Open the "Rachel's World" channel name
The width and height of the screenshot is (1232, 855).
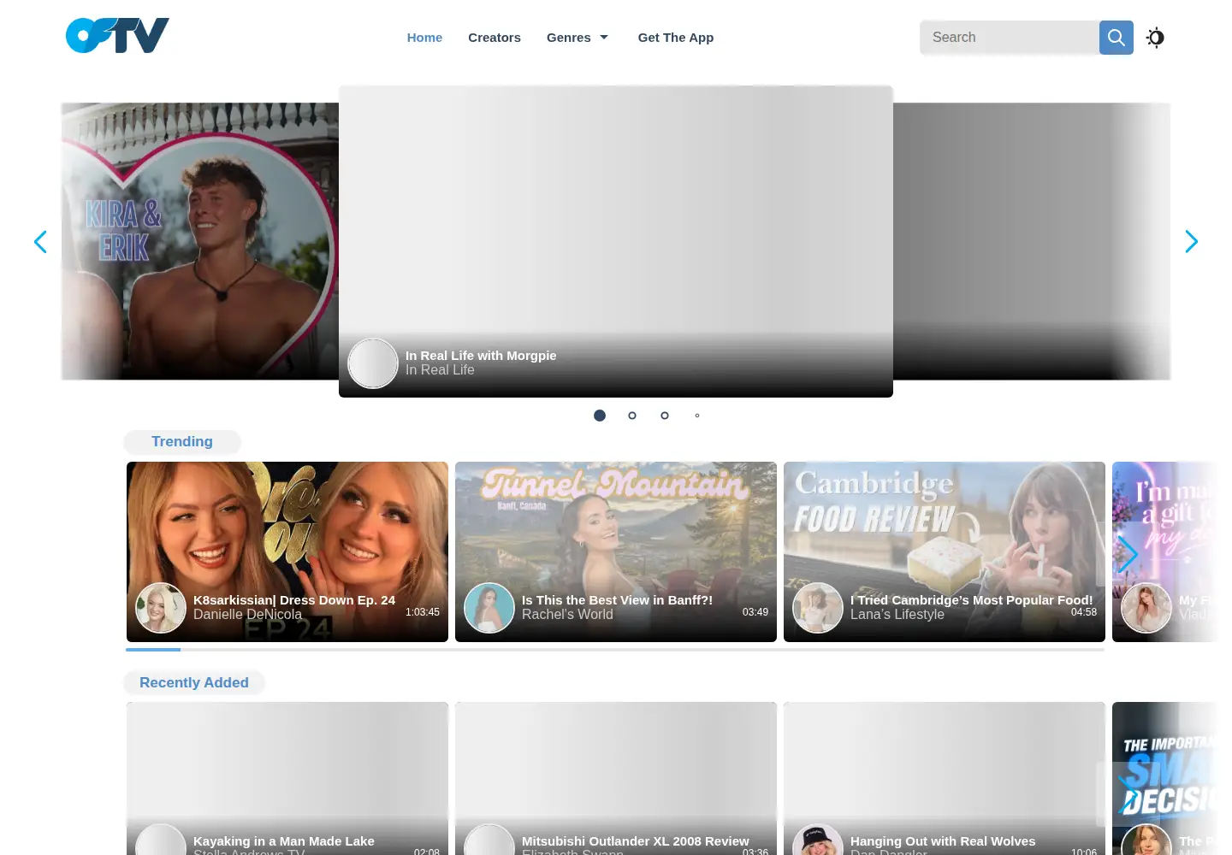[x=567, y=615]
